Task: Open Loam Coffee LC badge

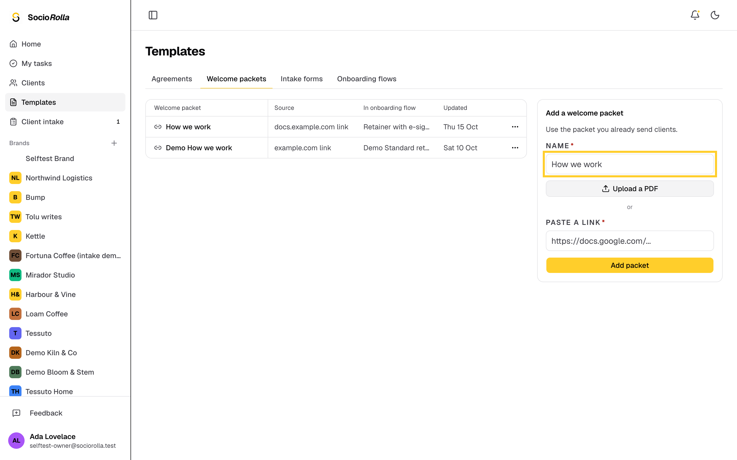Action: tap(15, 314)
